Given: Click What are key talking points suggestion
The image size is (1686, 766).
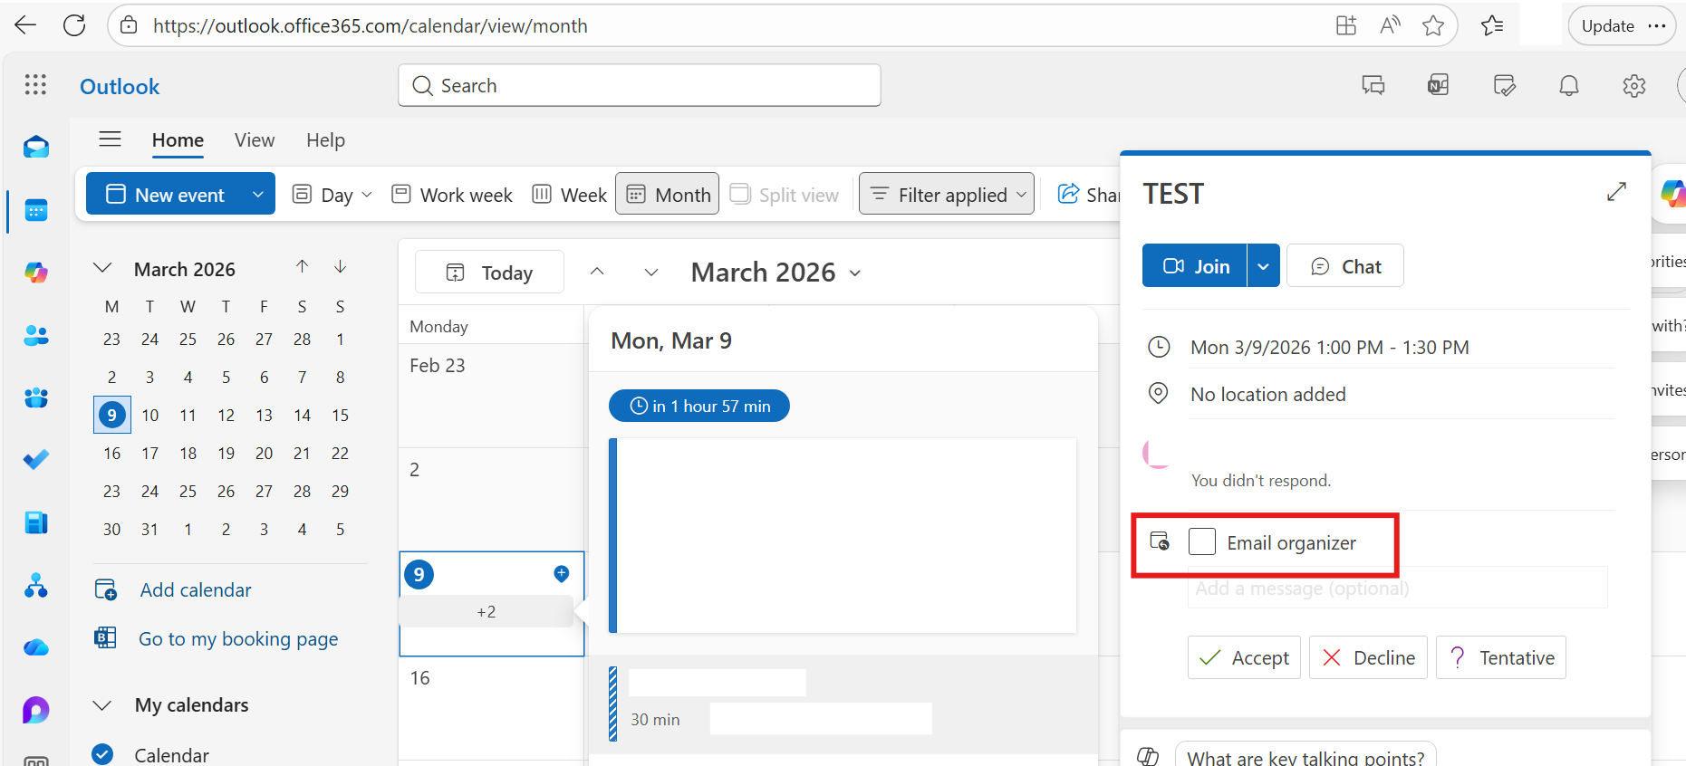Looking at the screenshot, I should pyautogui.click(x=1305, y=755).
